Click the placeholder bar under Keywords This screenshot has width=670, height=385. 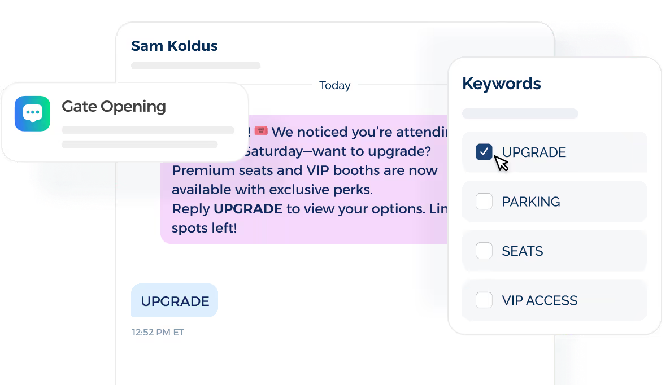520,113
